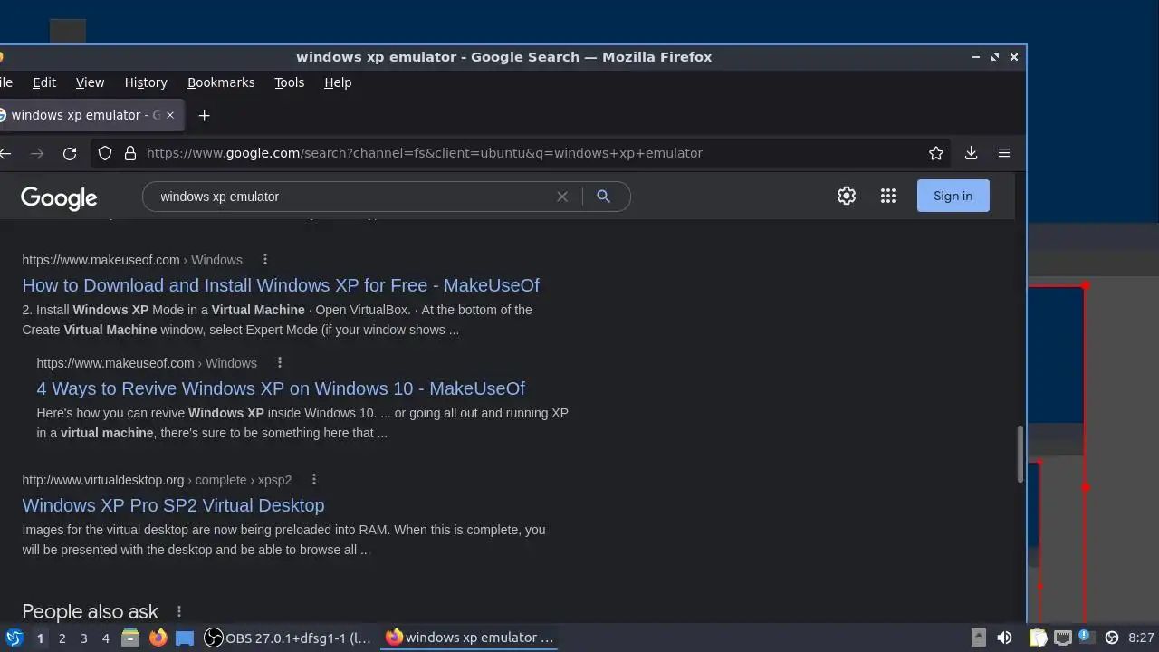Open the Firefox hamburger application menu
This screenshot has width=1159, height=652.
(x=1004, y=153)
